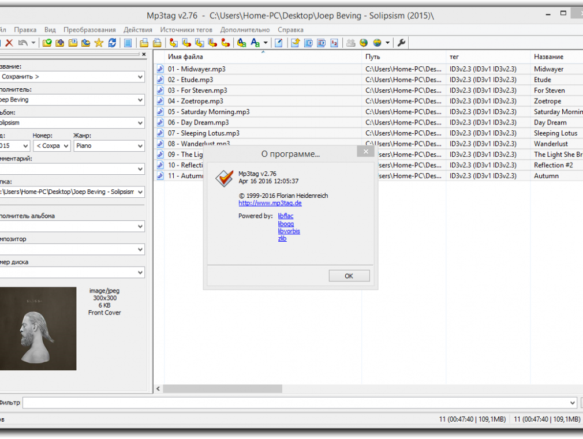Open the Actions dropdown arrow in toolbar
Image resolution: width=583 pixels, height=439 pixels.
(x=266, y=43)
